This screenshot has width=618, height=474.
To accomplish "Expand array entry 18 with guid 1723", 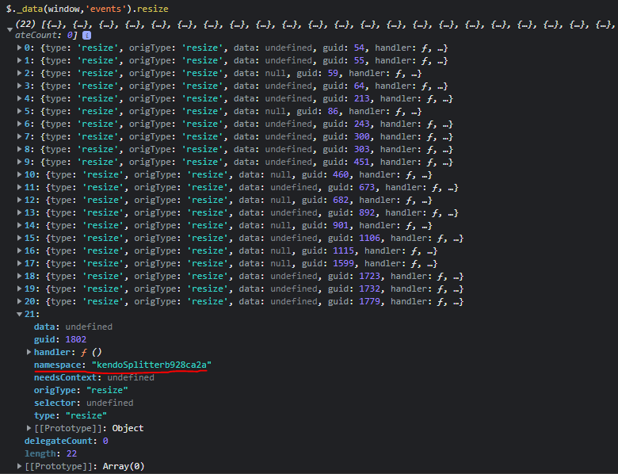I will pyautogui.click(x=19, y=276).
